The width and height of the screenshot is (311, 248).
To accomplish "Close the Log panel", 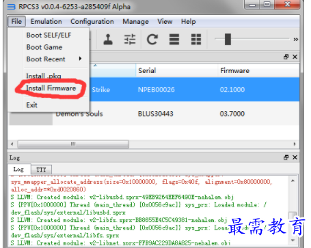I will pos(295,157).
